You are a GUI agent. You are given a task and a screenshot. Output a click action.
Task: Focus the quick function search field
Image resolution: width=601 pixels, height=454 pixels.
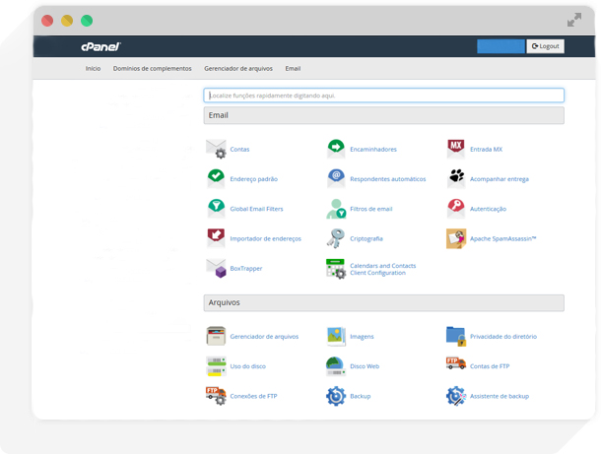point(383,96)
